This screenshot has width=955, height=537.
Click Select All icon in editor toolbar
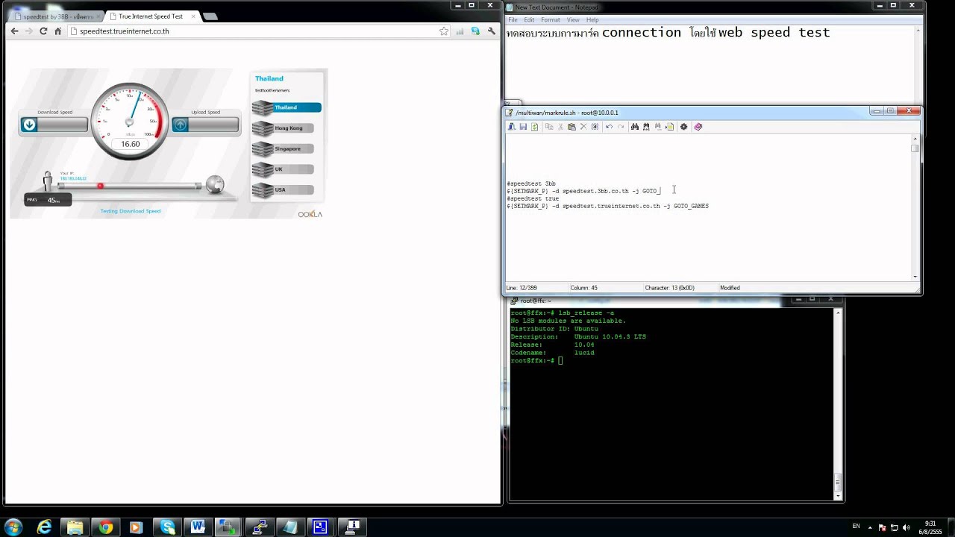[x=595, y=127]
